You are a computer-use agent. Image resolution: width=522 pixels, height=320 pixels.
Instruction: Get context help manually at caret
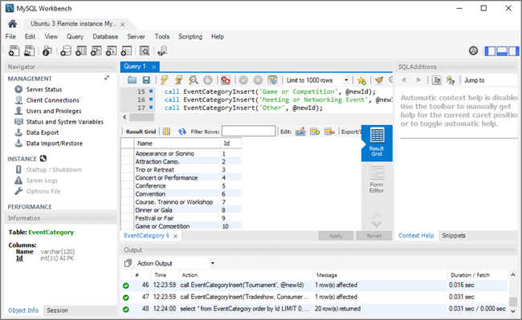click(436, 80)
